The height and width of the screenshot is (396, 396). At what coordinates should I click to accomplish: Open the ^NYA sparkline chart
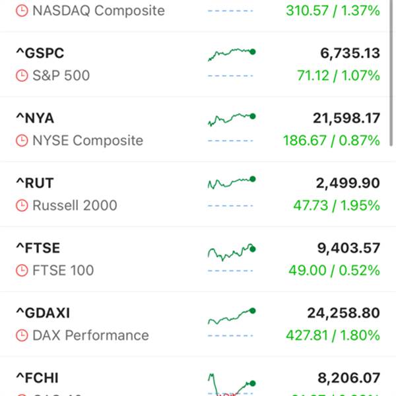click(231, 119)
